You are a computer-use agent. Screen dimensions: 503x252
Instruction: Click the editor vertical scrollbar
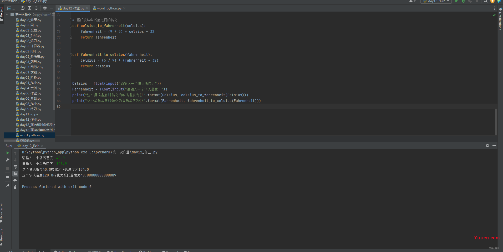tap(496, 121)
